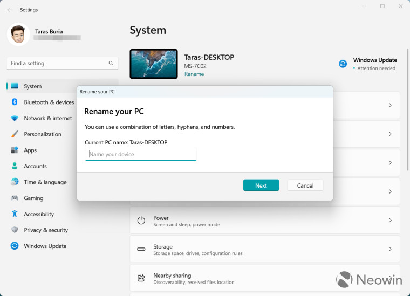Click the desktop wallpaper thumbnail
The image size is (410, 296).
coord(154,64)
